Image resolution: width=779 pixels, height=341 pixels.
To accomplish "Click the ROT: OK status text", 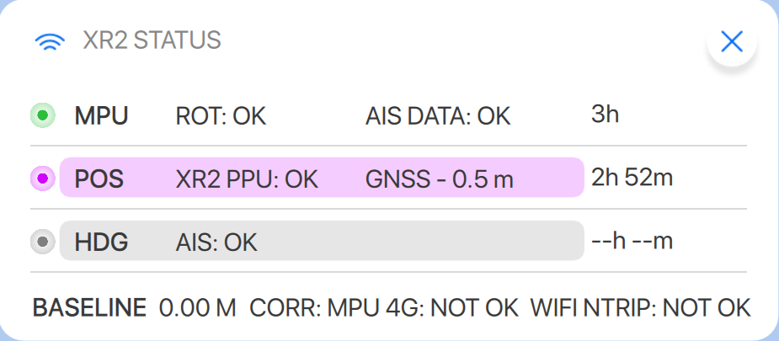I will click(x=221, y=115).
